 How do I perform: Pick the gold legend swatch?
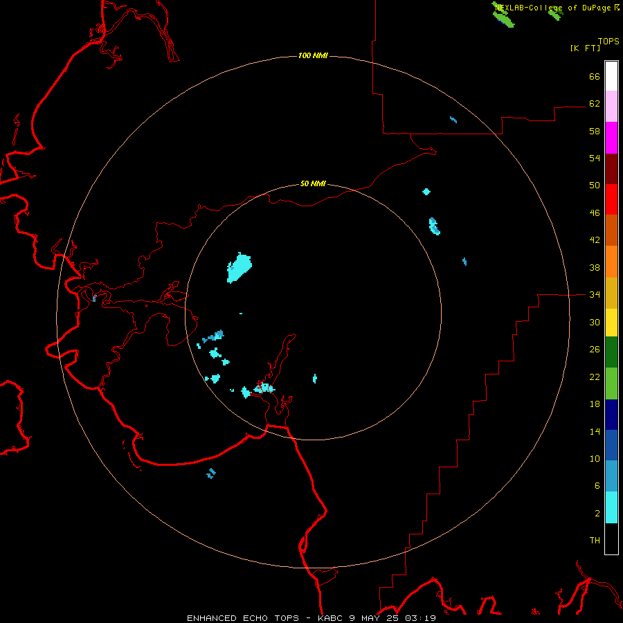point(611,294)
